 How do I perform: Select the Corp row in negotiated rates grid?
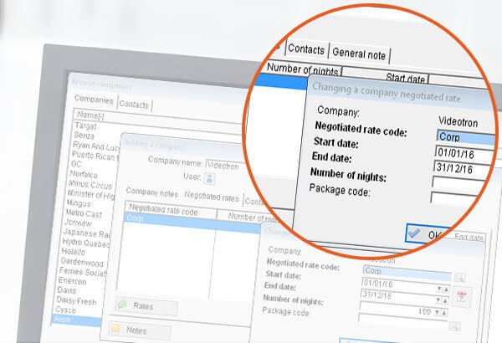pyautogui.click(x=192, y=221)
